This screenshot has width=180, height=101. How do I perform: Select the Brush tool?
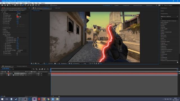28,5
